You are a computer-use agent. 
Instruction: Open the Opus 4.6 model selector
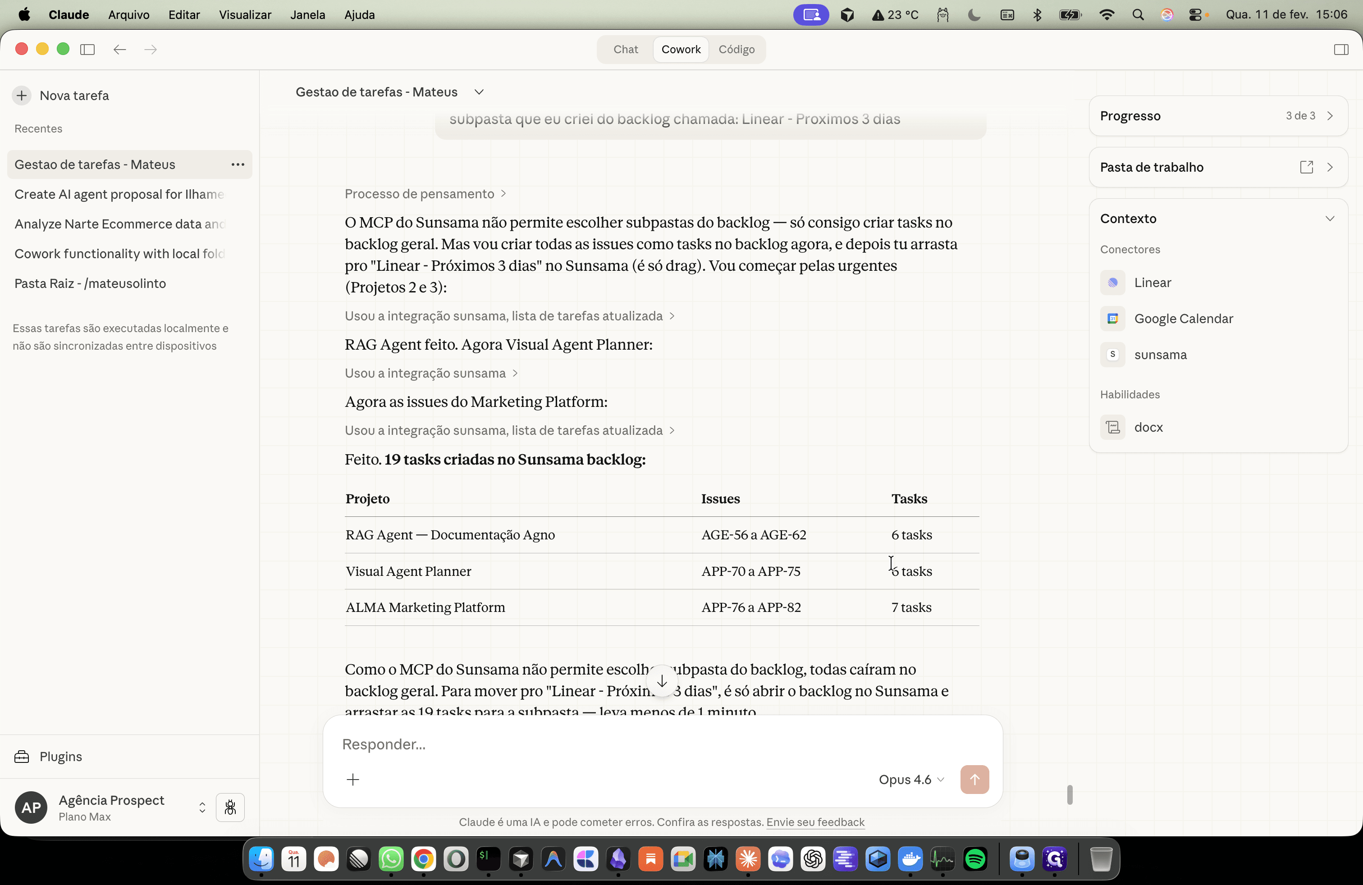(911, 780)
